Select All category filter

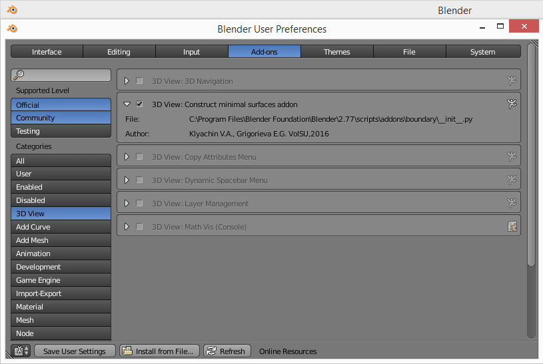point(61,161)
